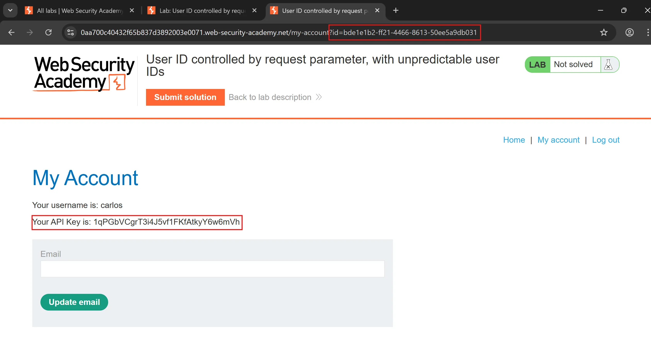Click the Update email button
Screen dimensions: 651x345
pos(74,302)
